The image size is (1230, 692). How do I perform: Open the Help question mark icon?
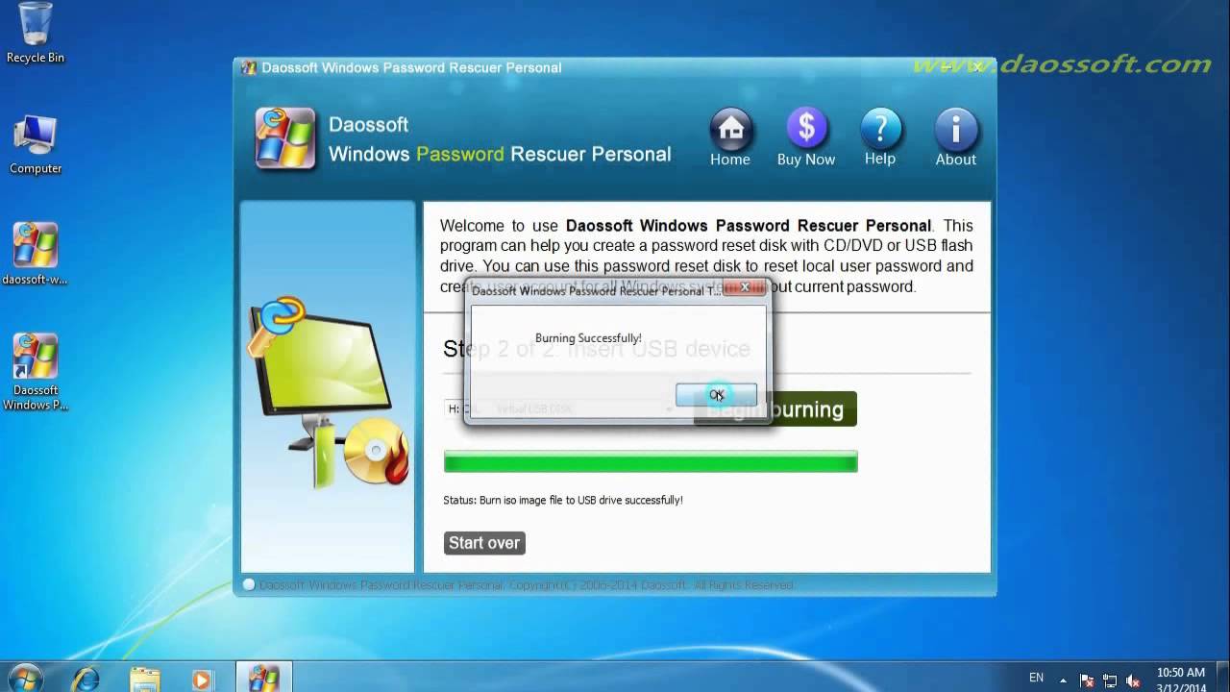click(880, 137)
